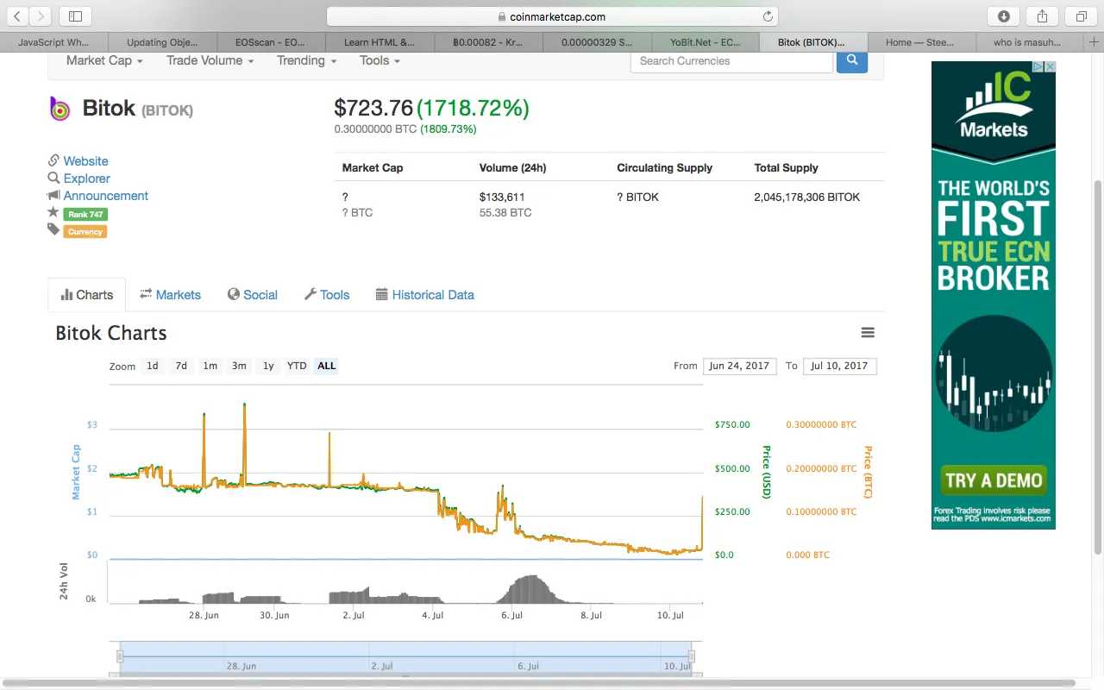Click the chart navigator left scroll arrow
This screenshot has width=1104, height=690.
[x=116, y=675]
